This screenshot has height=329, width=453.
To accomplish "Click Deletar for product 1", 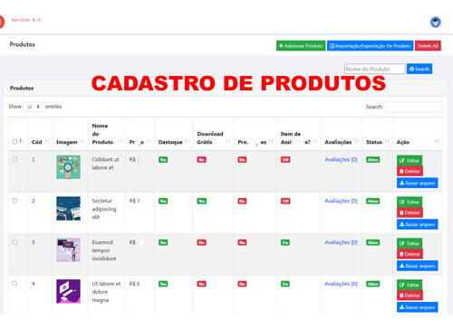I will (x=410, y=171).
